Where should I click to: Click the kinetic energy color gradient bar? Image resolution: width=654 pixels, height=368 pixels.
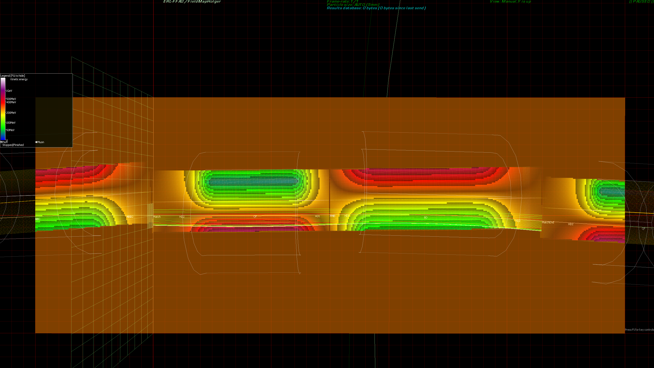[x=3, y=109]
